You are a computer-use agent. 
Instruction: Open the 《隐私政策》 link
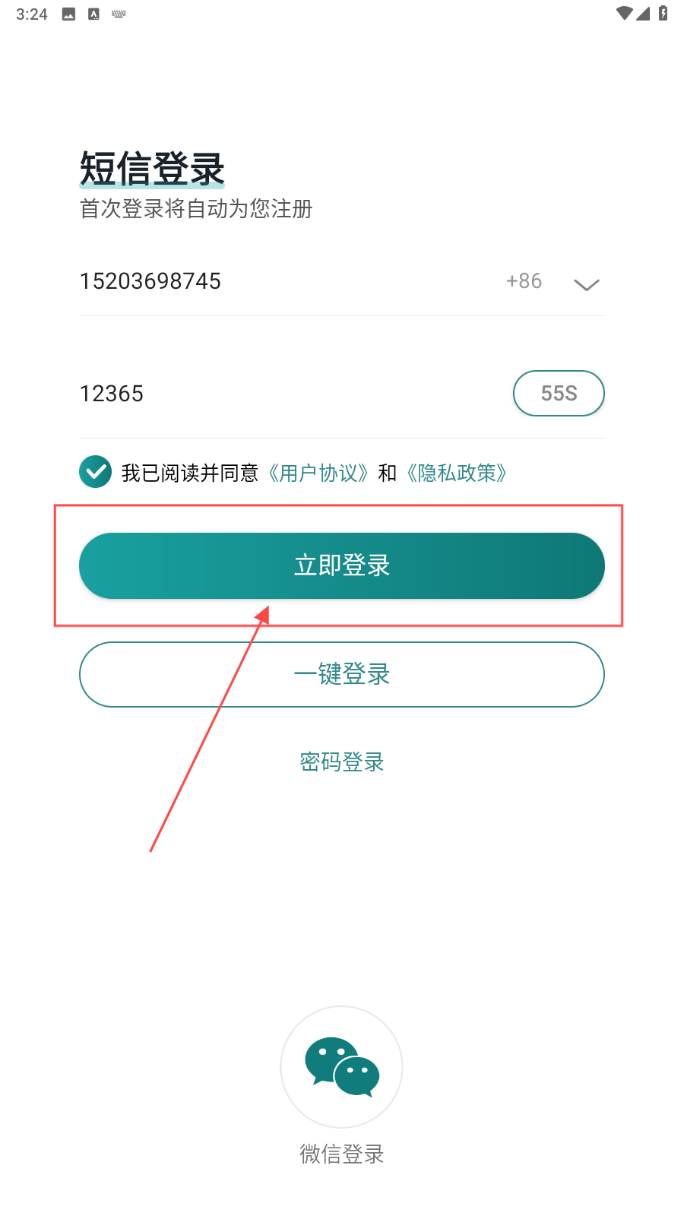pyautogui.click(x=456, y=473)
